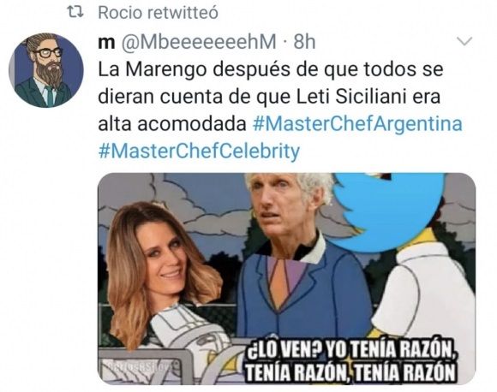The height and width of the screenshot is (392, 497).
Task: Click the faded watermark on the meme image
Action: tap(141, 367)
